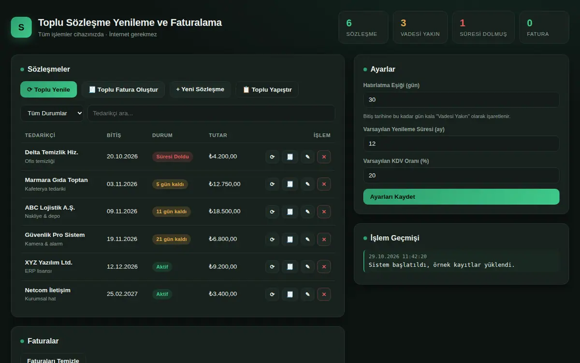Renew the Marmara Gıda Toptan contract

tap(272, 184)
